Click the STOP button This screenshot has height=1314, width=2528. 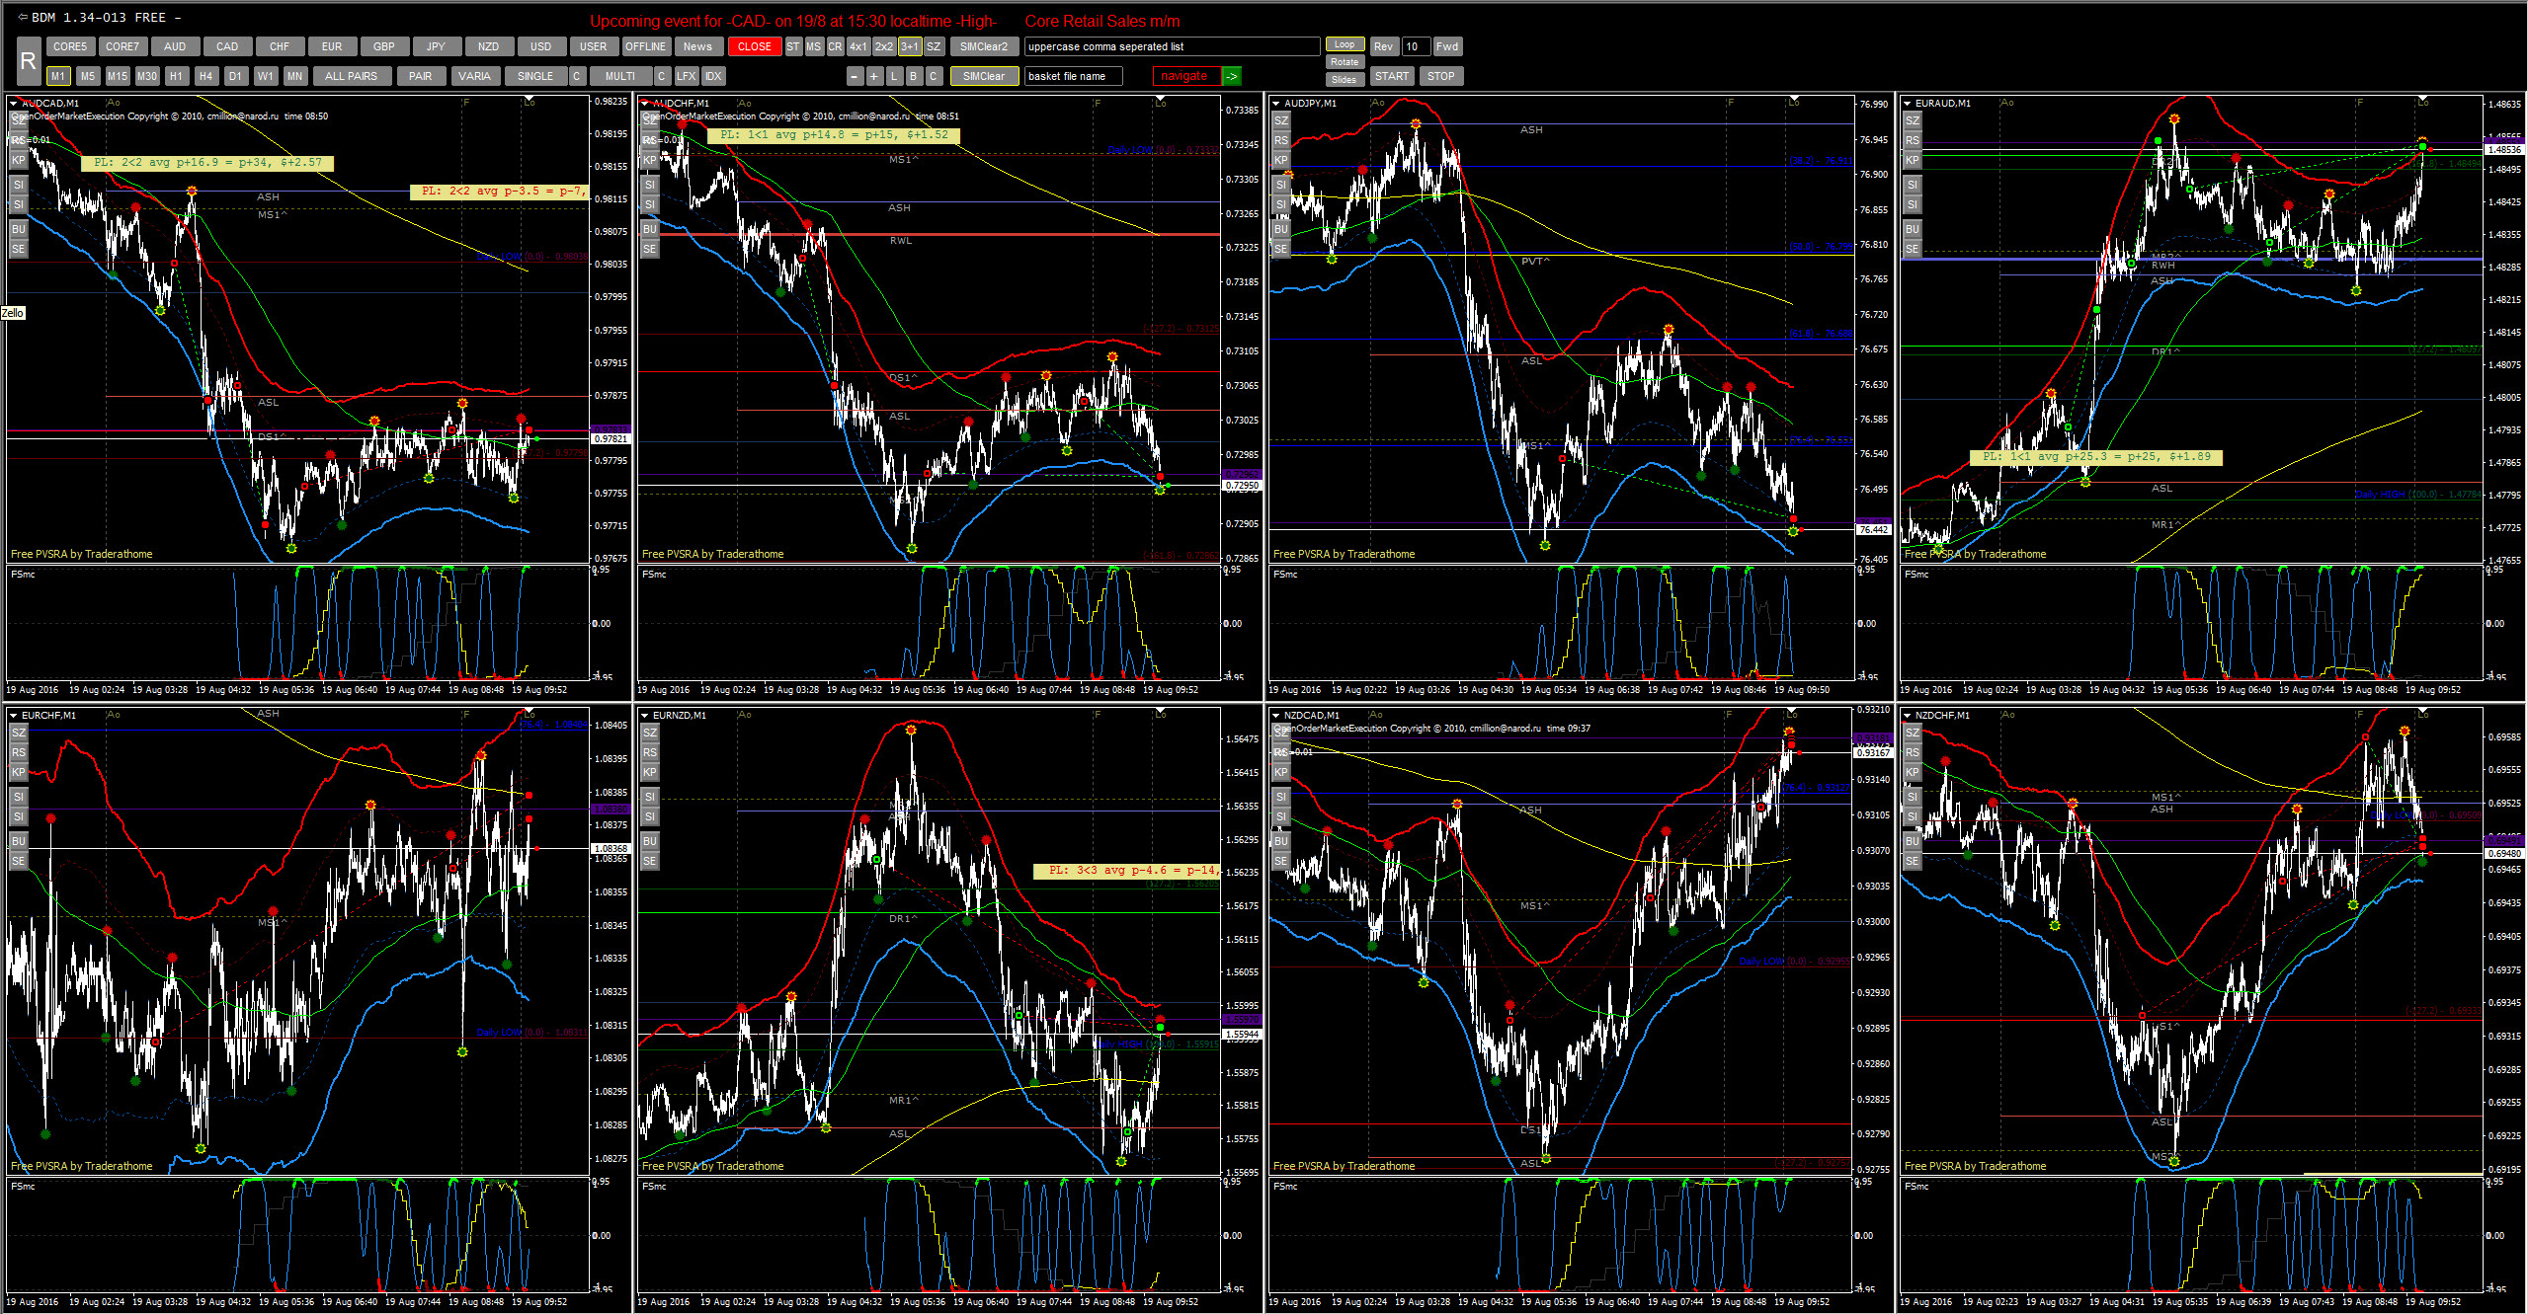pyautogui.click(x=1440, y=76)
